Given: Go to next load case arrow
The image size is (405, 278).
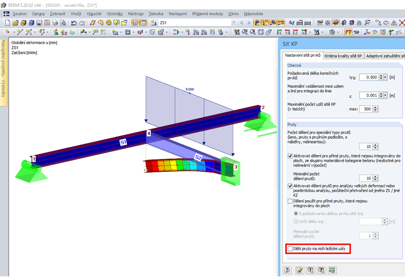Looking at the screenshot, I should point(249,23).
